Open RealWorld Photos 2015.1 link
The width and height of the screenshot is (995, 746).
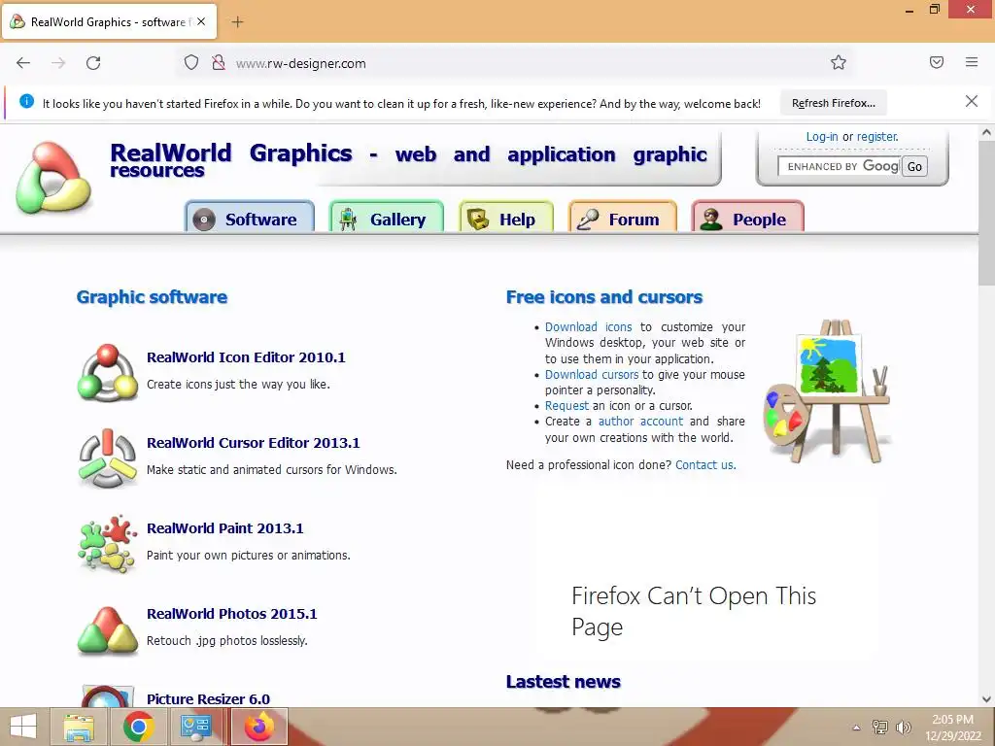click(x=231, y=614)
